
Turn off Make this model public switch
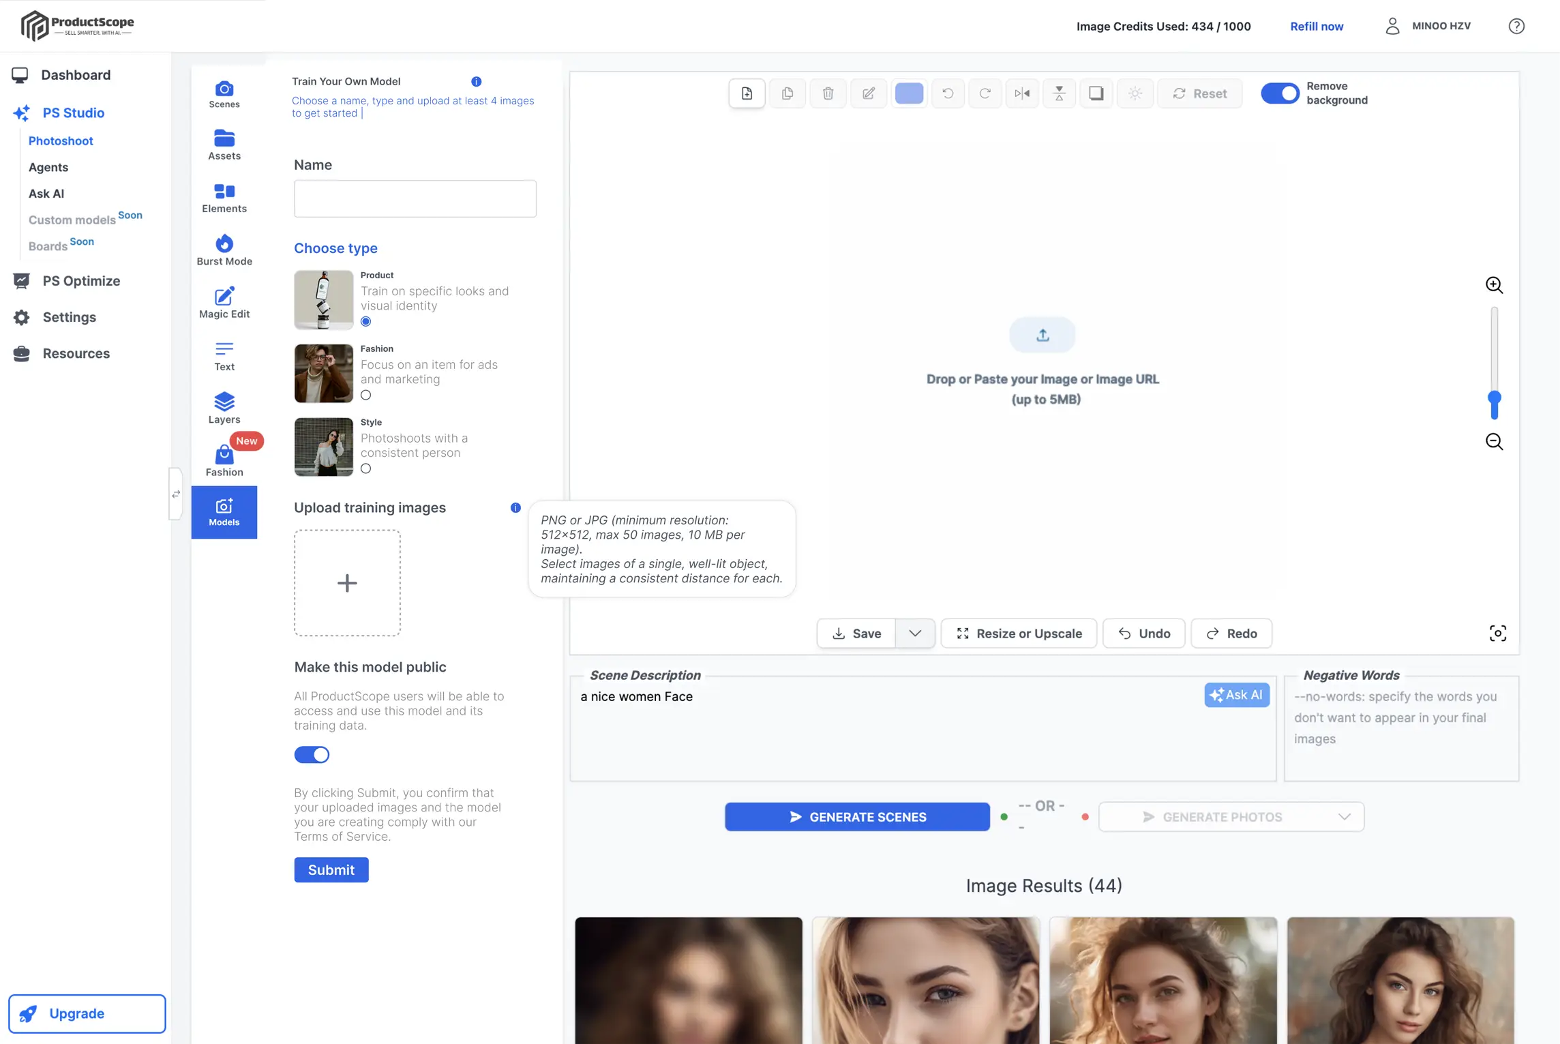pos(312,755)
